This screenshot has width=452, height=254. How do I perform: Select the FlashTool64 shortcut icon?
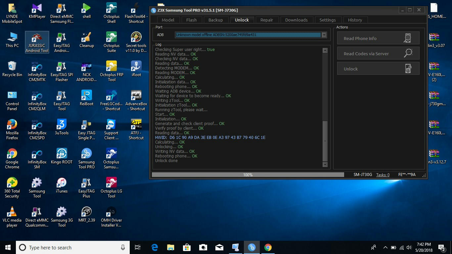pyautogui.click(x=136, y=13)
